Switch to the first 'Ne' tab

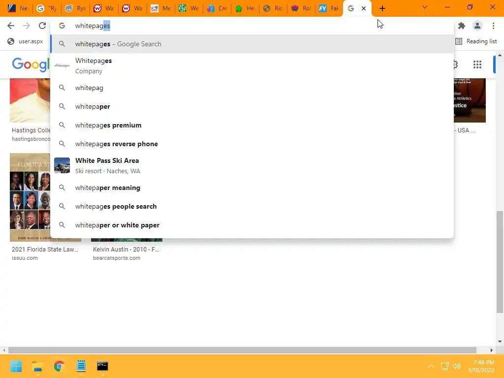(x=17, y=8)
